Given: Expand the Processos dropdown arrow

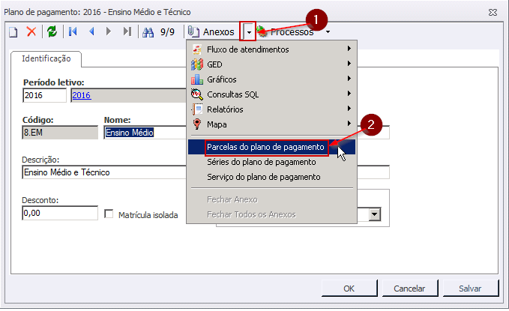Looking at the screenshot, I should [328, 31].
